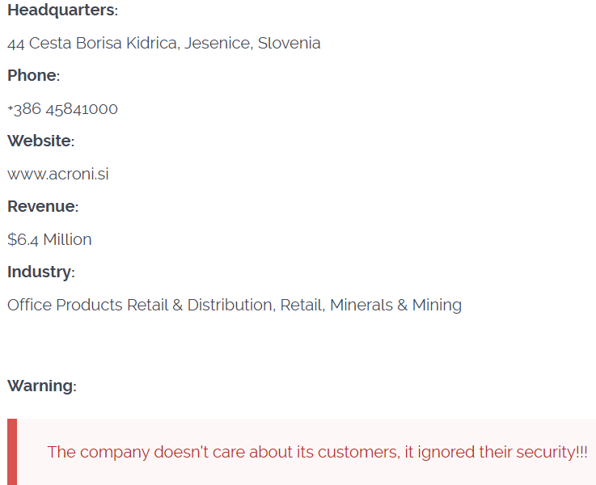Click the word Jesenice in the address
This screenshot has width=596, height=485.
pyautogui.click(x=218, y=44)
